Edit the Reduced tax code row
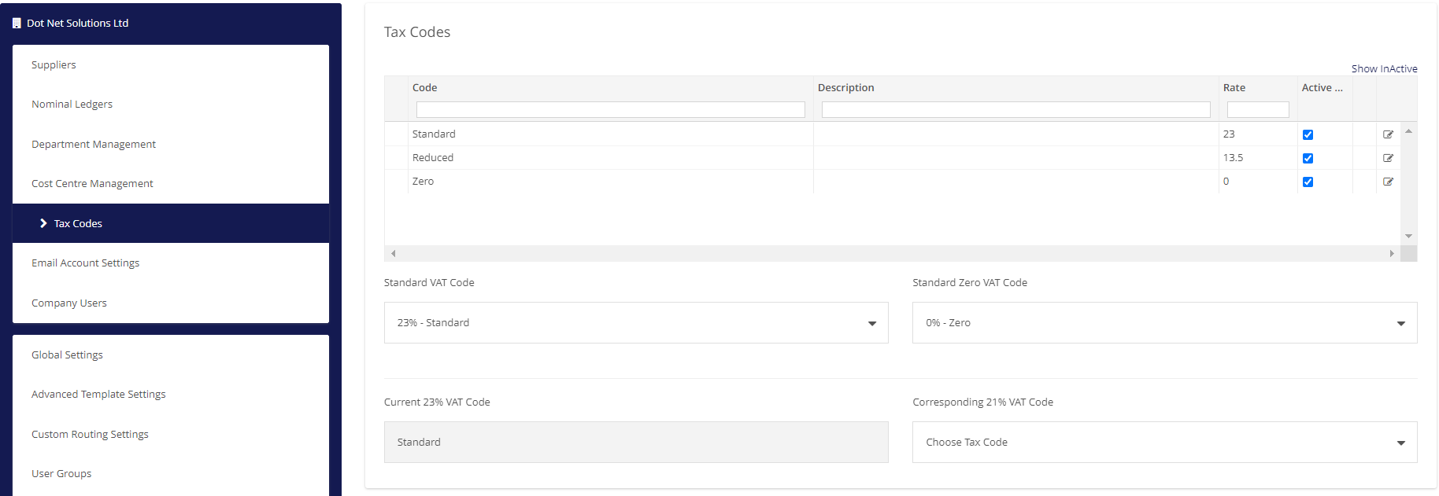 pos(1388,158)
